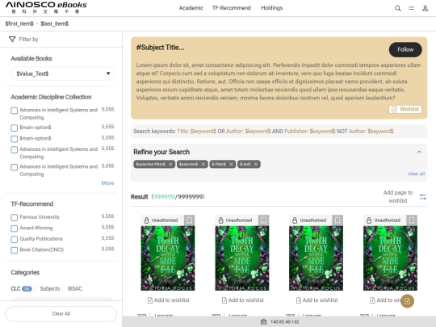Tick the second $main-option$ checkbox
The width and height of the screenshot is (436, 327).
[x=15, y=139]
